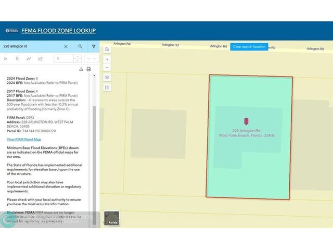
Task: Open the filter funnel icon
Action: click(x=94, y=46)
